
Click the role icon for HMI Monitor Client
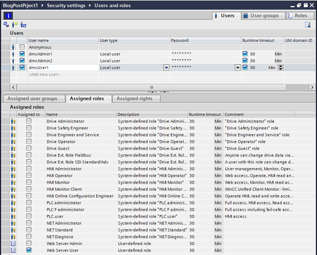pyautogui.click(x=13, y=189)
